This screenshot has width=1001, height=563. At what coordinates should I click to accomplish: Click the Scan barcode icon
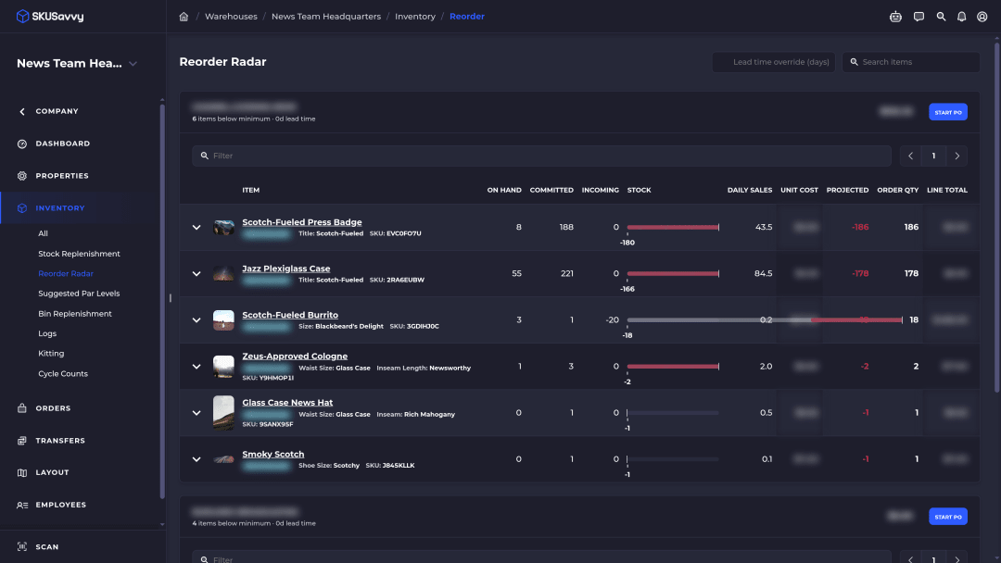[22, 546]
